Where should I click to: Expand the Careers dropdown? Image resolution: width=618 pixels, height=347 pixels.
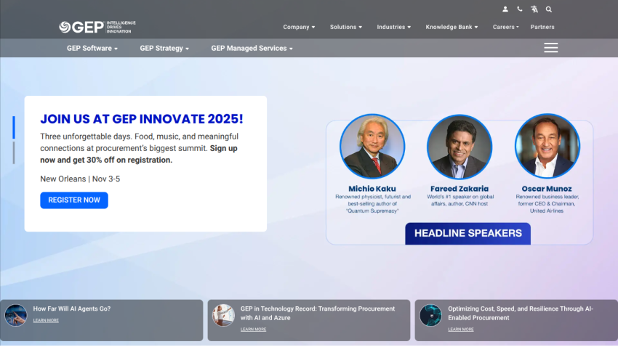point(506,27)
